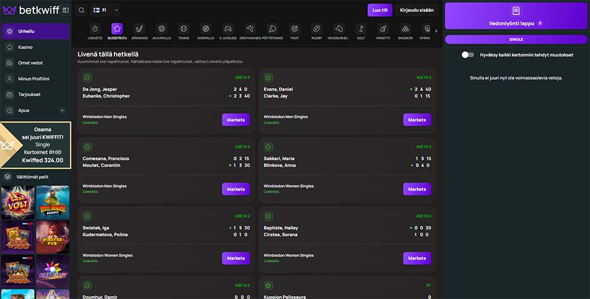Image resolution: width=590 pixels, height=299 pixels.
Task: Click the betkwiff crown logo
Action: click(x=10, y=10)
